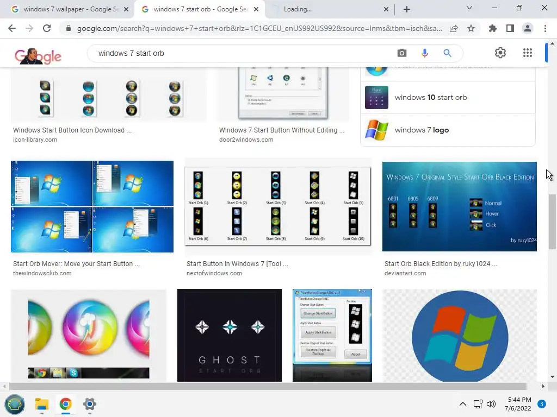Switch to the Loading tab
Viewport: 557px width, 417px height.
329,10
